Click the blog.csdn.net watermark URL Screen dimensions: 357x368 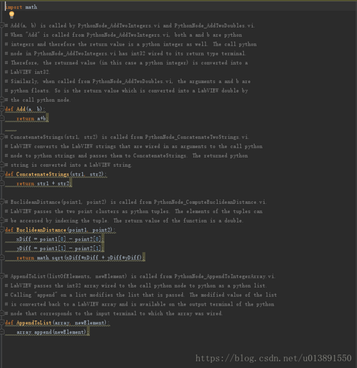click(273, 358)
